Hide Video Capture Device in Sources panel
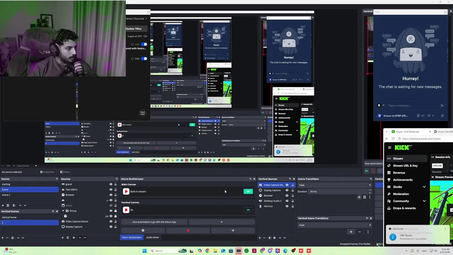This screenshot has height=255, width=453. [x=111, y=221]
